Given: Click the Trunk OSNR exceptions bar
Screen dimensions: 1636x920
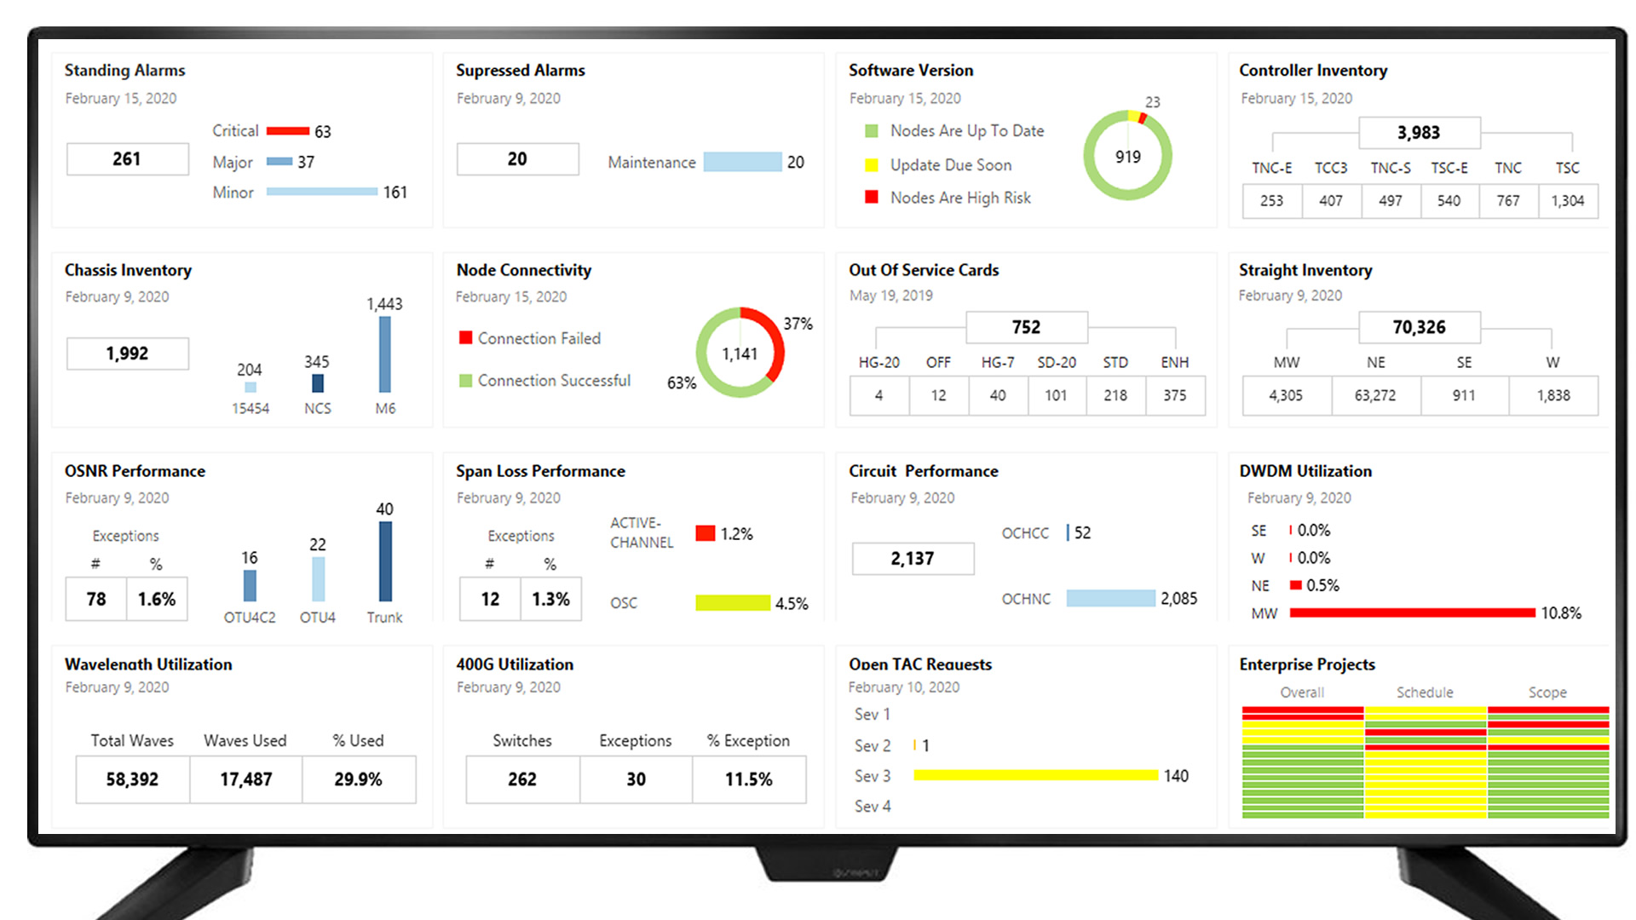Looking at the screenshot, I should coord(385,561).
